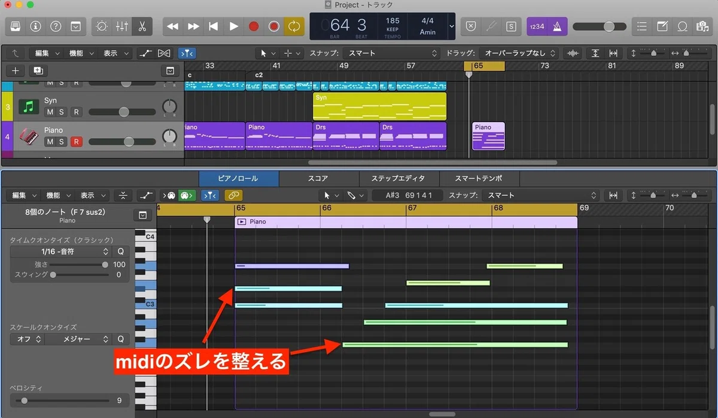
Task: Click Q button beside 1/16 quantize
Action: click(120, 252)
